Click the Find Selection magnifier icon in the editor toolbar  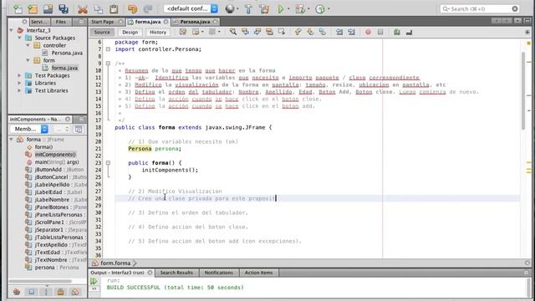[x=233, y=32]
